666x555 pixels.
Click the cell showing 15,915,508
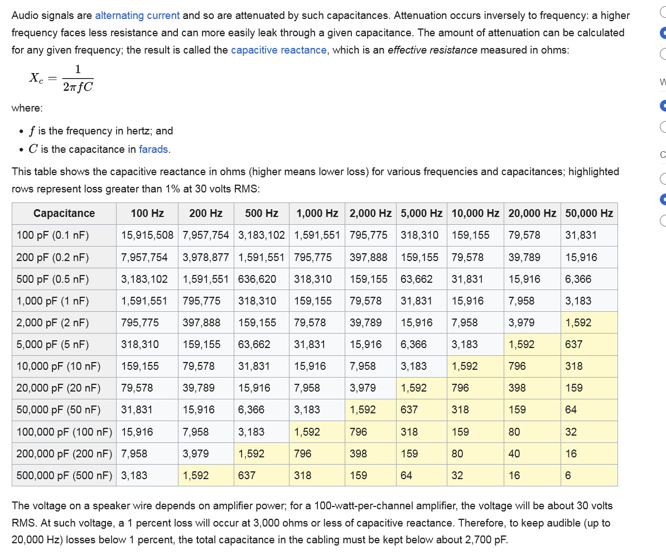tap(147, 235)
